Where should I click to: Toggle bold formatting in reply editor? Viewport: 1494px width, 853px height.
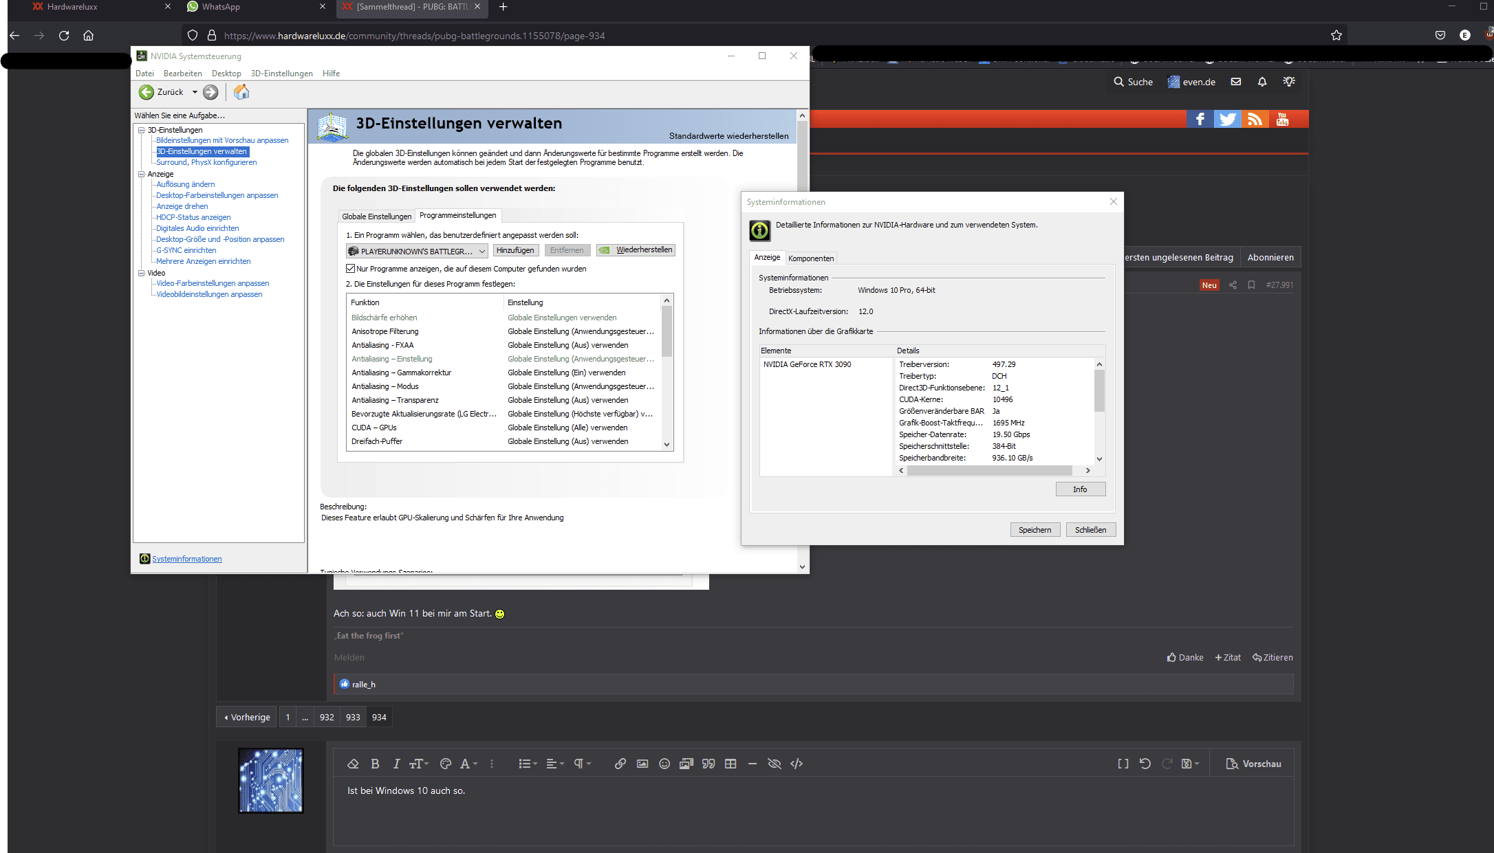[x=375, y=764]
